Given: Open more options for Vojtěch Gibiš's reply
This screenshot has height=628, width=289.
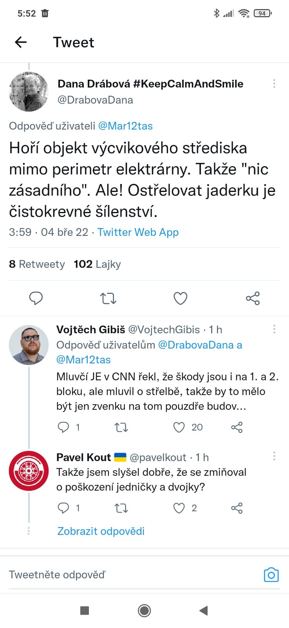Looking at the screenshot, I should 274,329.
